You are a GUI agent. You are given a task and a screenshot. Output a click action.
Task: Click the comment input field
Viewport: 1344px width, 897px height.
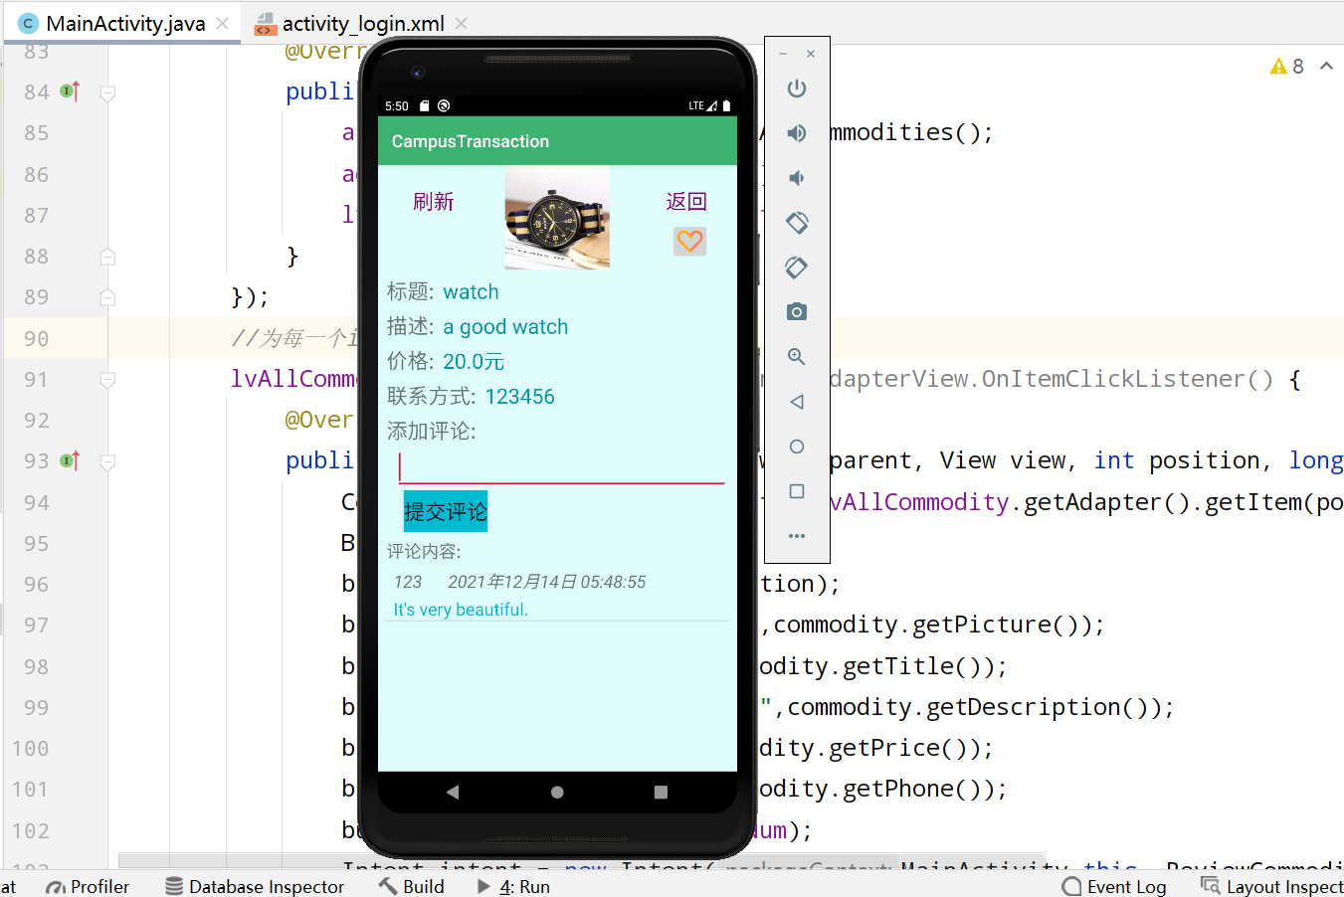point(561,466)
